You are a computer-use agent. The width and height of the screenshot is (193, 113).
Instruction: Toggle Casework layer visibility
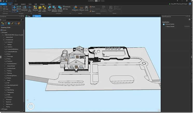click(6, 42)
